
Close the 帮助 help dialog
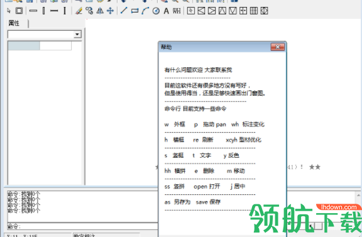point(278,47)
